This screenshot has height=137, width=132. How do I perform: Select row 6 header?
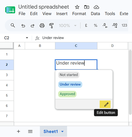click(x=7, y=106)
